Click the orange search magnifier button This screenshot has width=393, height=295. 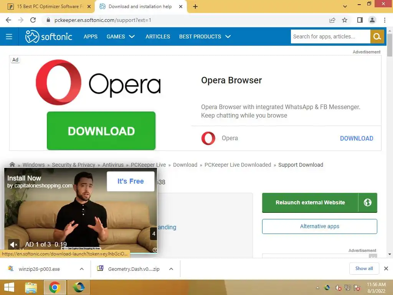(377, 36)
